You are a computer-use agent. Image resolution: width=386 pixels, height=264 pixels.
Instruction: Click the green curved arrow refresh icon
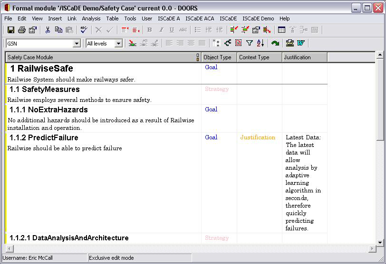(x=275, y=44)
